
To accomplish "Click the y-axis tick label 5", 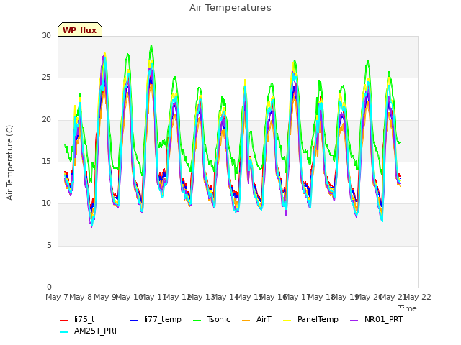I will tap(49, 245).
